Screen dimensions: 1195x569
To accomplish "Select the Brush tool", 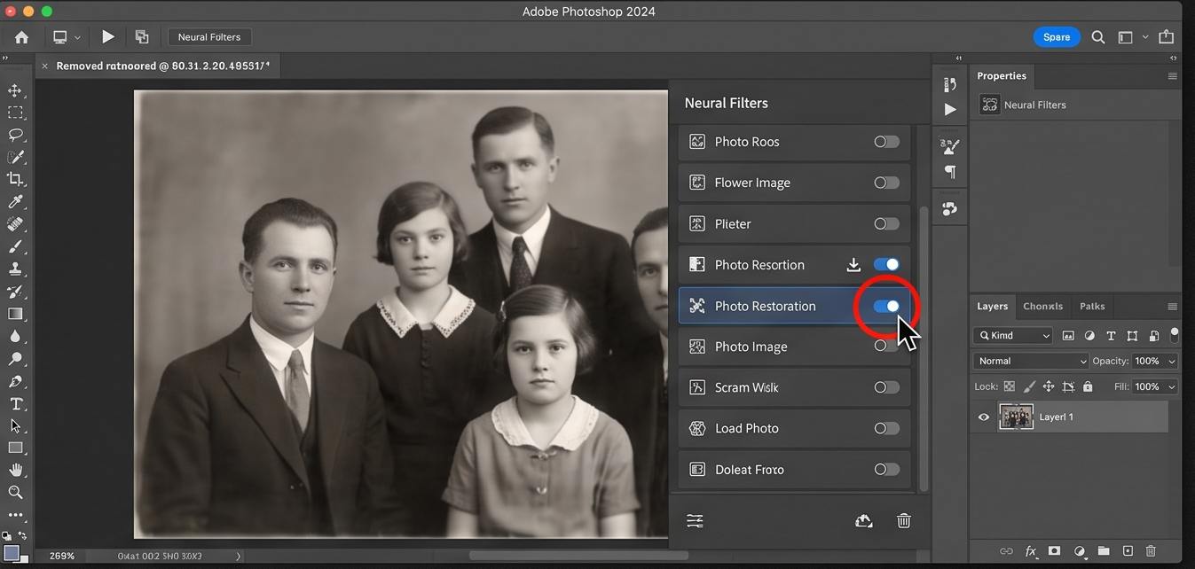I will pyautogui.click(x=15, y=246).
